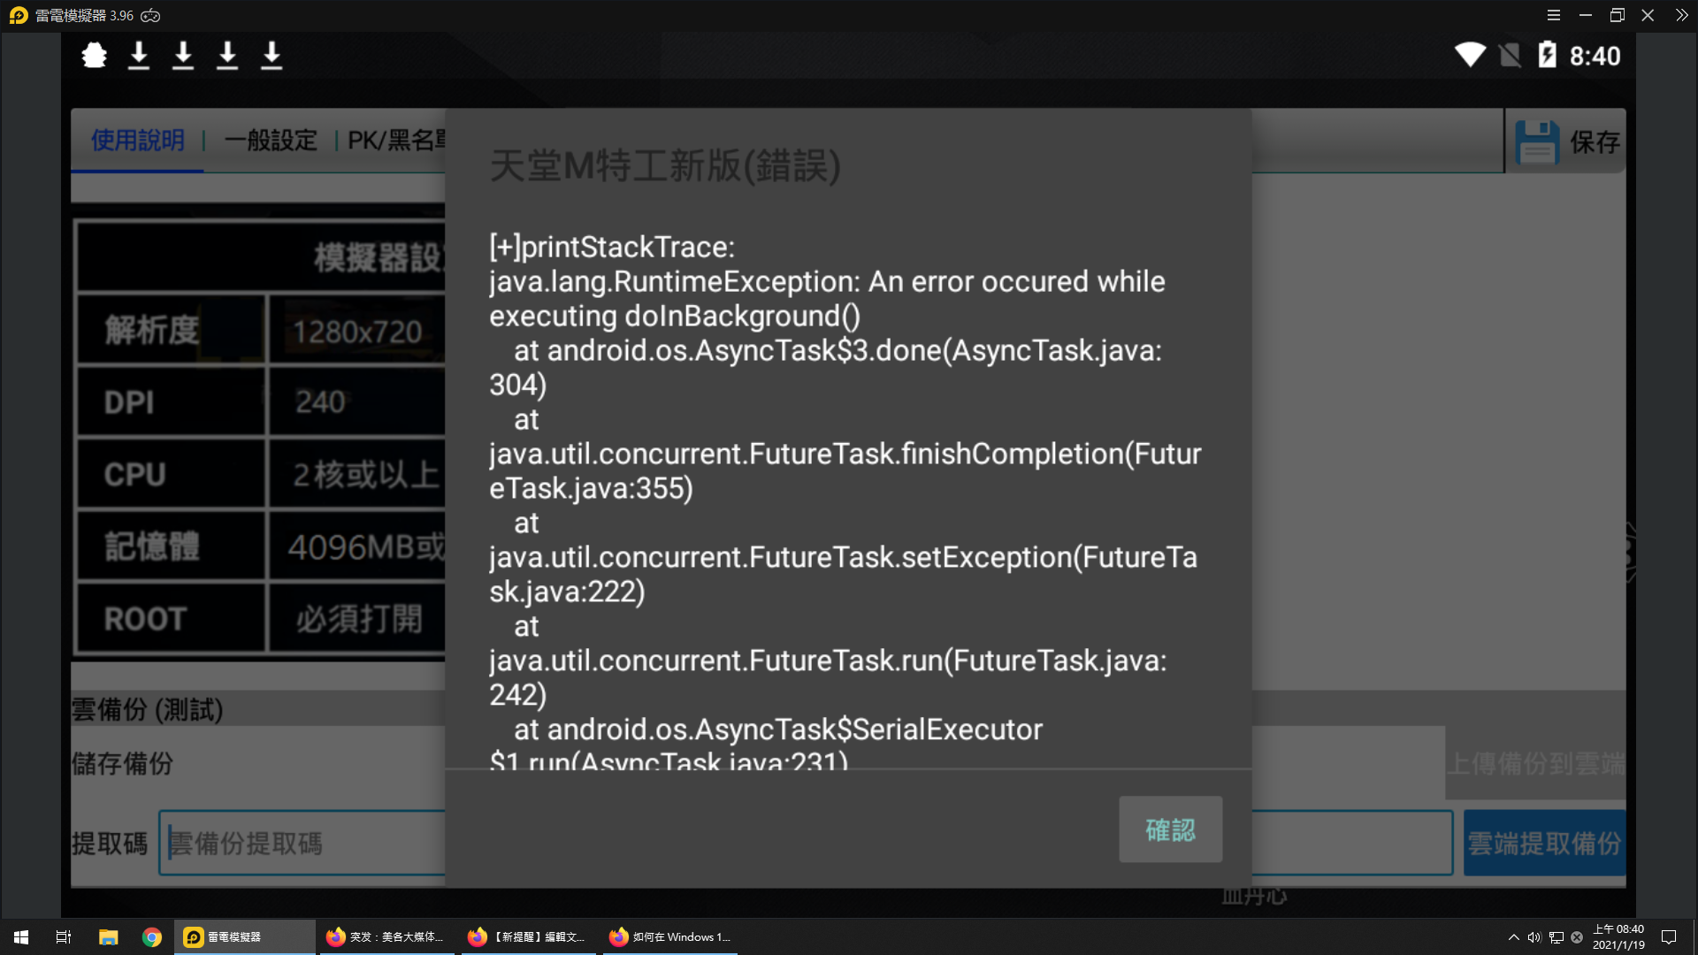1698x955 pixels.
Task: Open Chrome from the taskbar
Action: coord(152,936)
